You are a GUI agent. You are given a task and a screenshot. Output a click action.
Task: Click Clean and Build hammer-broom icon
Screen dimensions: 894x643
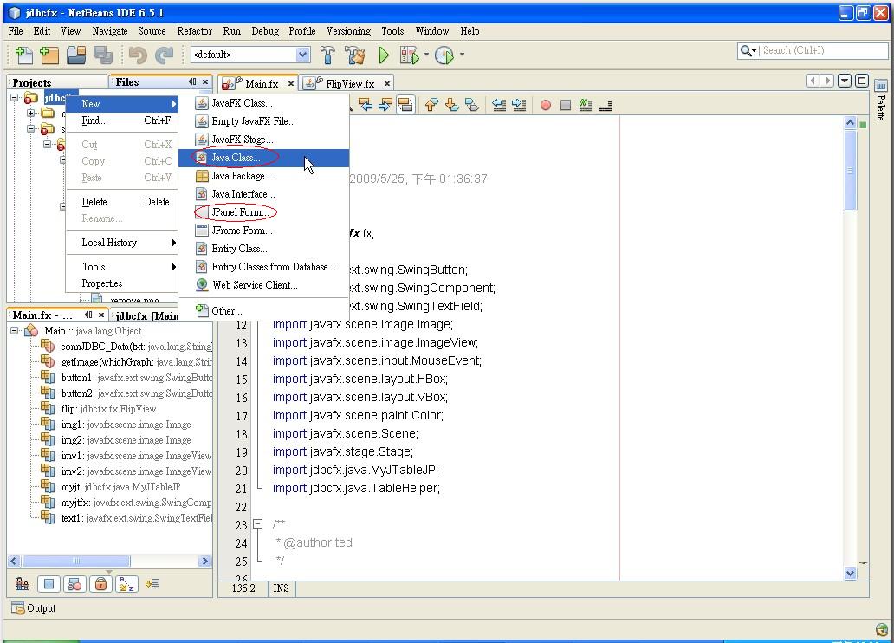tap(355, 55)
